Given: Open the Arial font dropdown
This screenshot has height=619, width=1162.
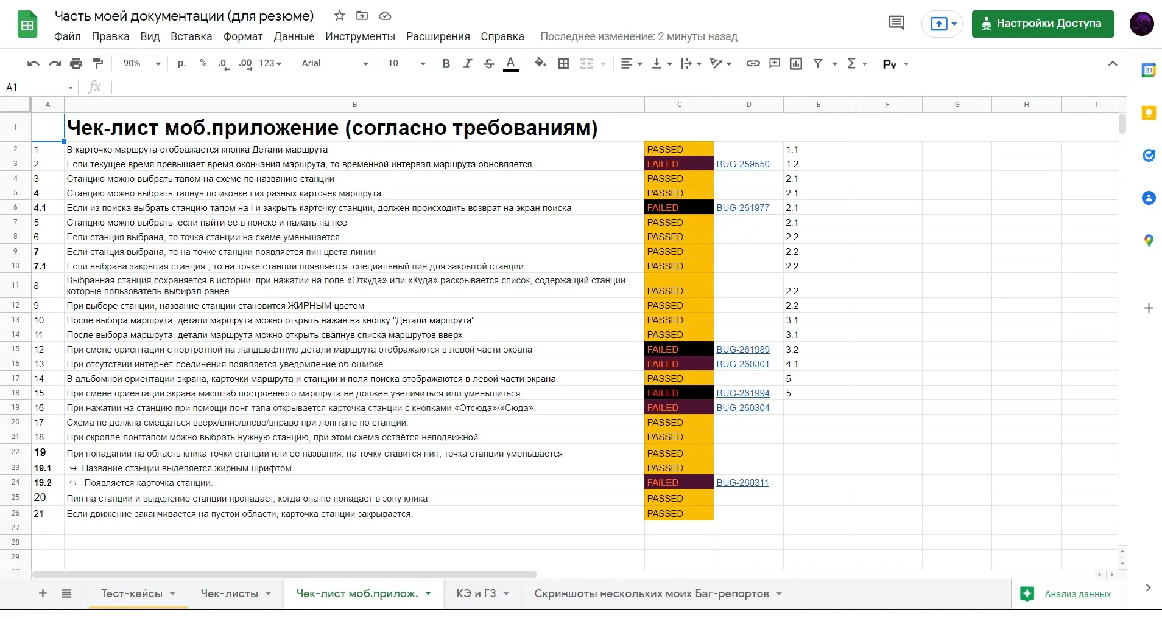Looking at the screenshot, I should tap(335, 64).
